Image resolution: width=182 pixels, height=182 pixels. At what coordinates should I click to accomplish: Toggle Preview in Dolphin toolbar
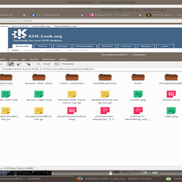click(x=64, y=64)
